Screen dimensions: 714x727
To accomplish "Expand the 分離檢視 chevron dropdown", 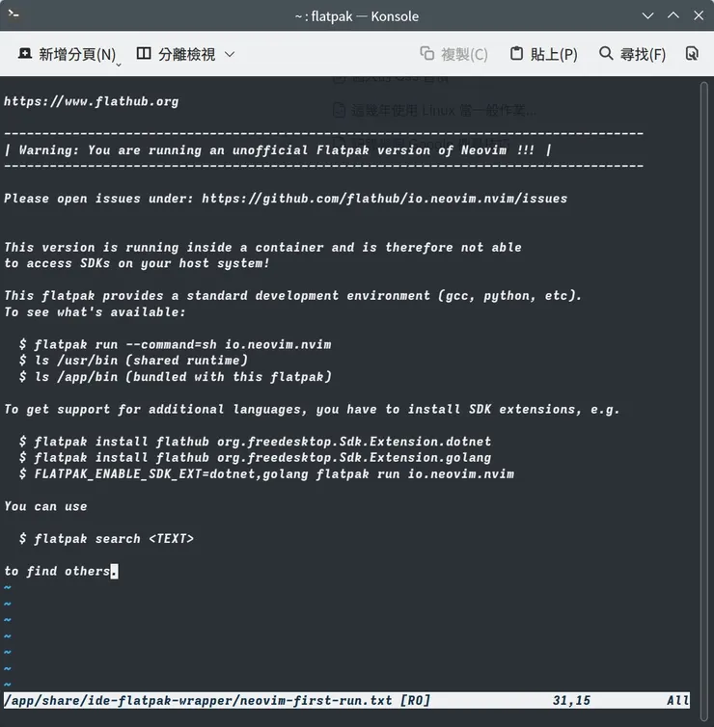I will click(230, 54).
